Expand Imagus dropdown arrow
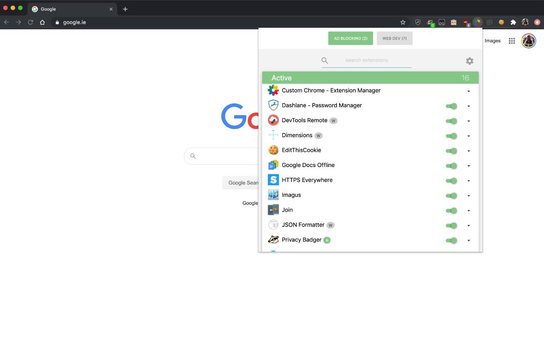Image resolution: width=544 pixels, height=340 pixels. [x=469, y=196]
